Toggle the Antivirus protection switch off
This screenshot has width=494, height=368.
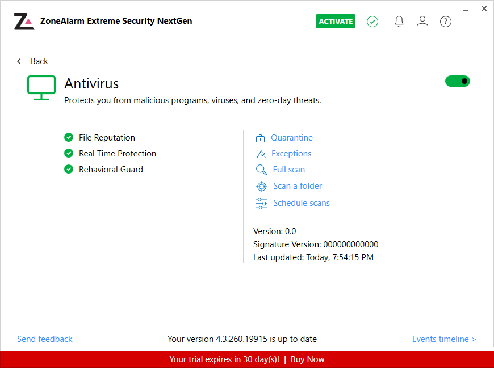(x=457, y=81)
